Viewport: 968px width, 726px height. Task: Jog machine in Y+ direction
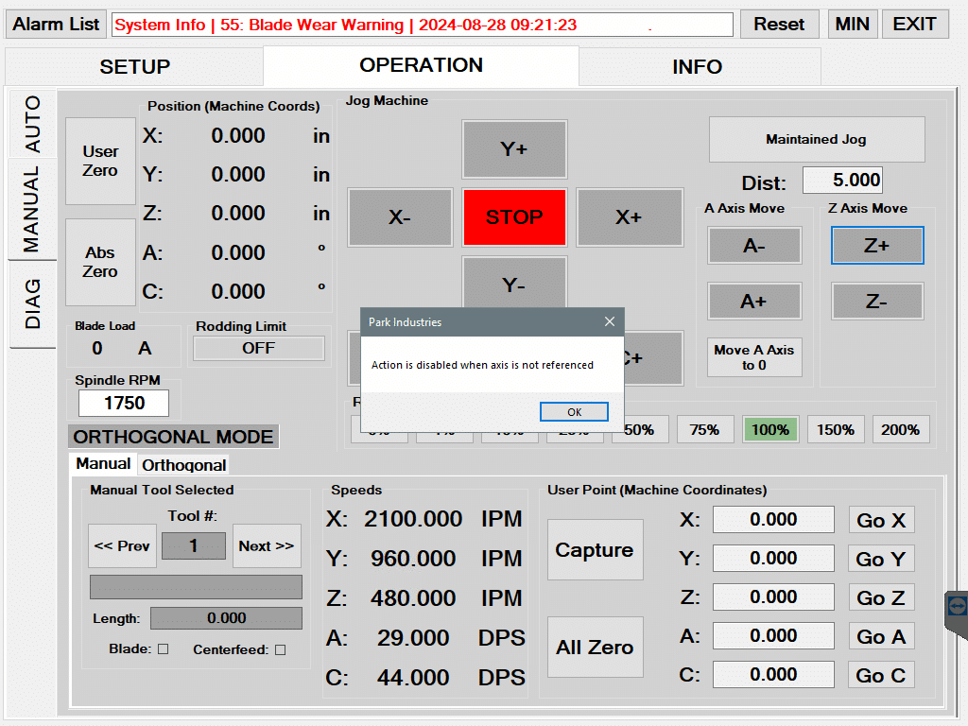pyautogui.click(x=514, y=149)
